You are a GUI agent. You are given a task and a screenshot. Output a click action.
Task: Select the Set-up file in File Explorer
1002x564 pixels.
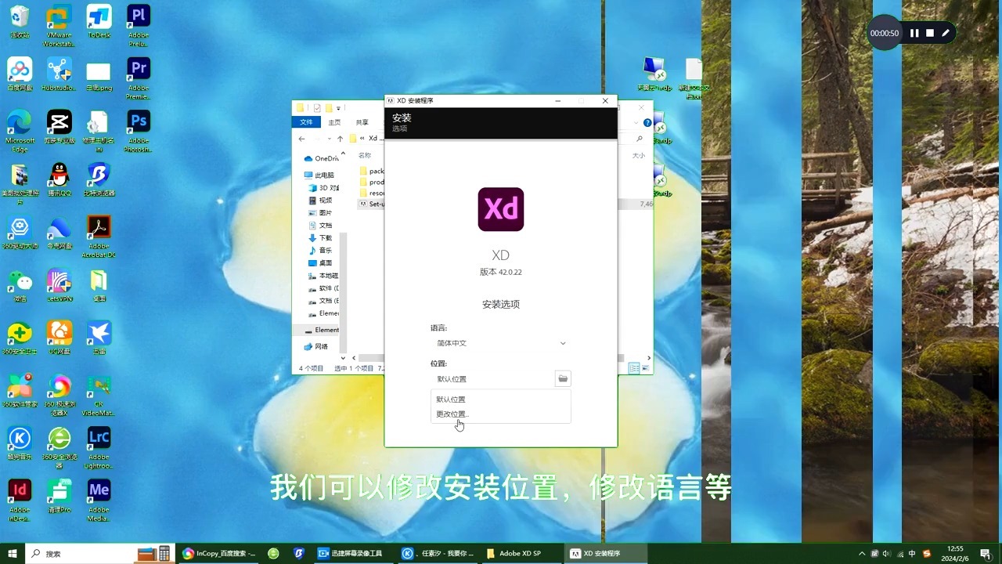click(x=372, y=204)
